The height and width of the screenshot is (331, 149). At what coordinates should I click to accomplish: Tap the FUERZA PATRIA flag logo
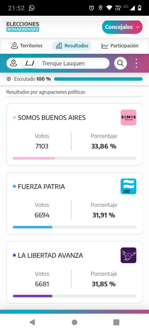point(128,186)
